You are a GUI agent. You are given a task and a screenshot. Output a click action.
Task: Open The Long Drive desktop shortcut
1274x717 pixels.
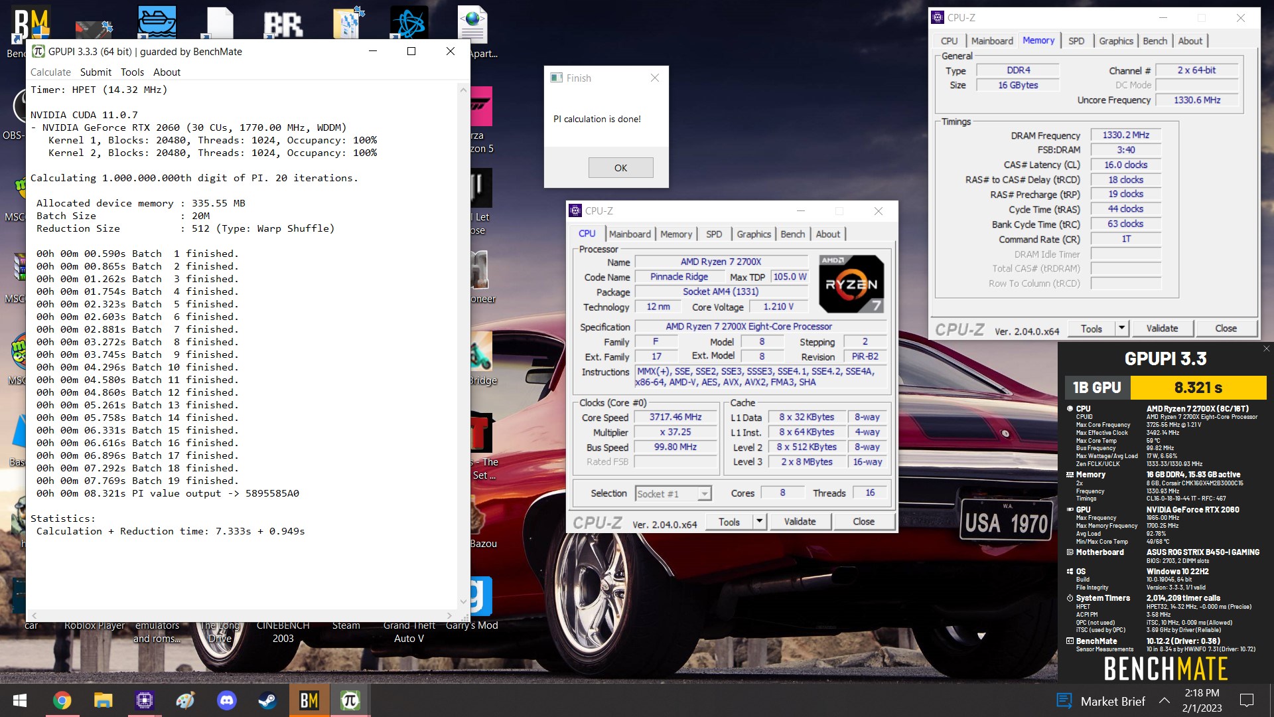(x=220, y=632)
